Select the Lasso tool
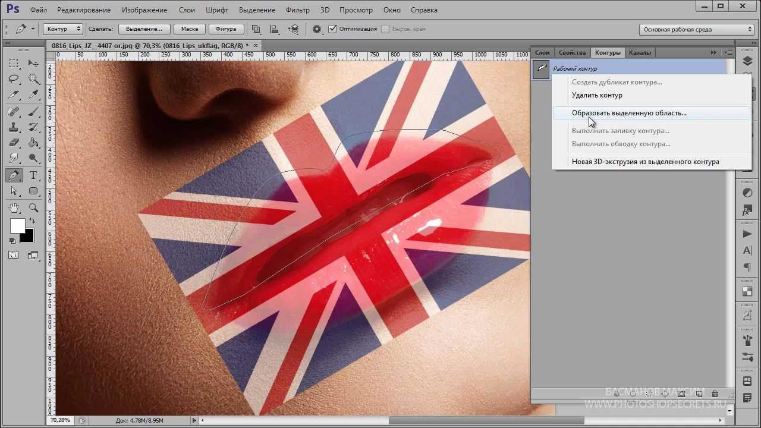The image size is (761, 428). click(14, 79)
